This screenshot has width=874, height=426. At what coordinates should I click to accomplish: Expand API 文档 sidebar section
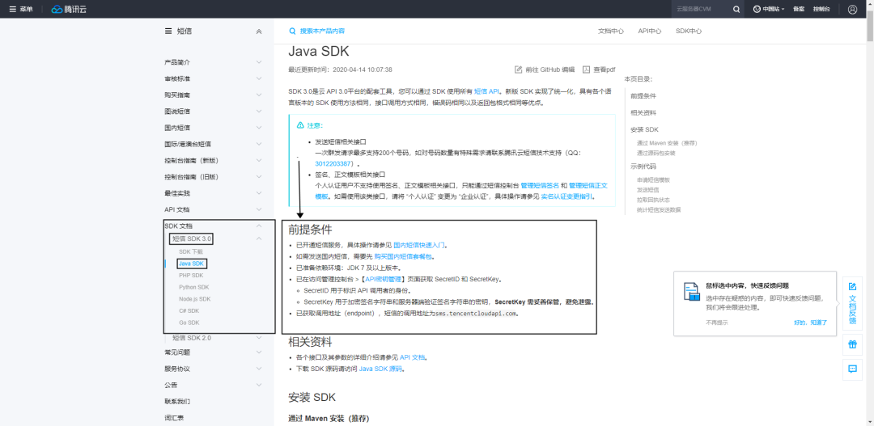click(x=259, y=209)
